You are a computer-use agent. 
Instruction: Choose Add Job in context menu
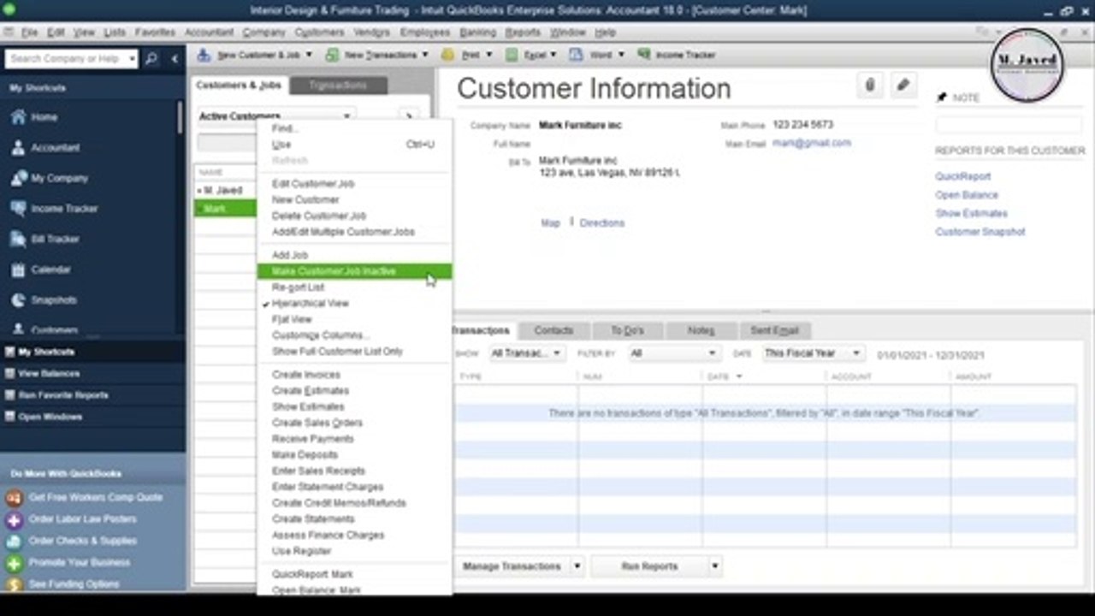click(x=289, y=255)
